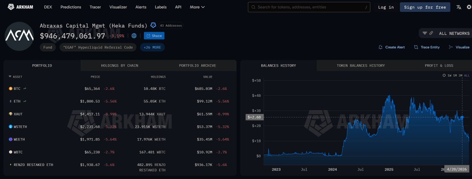The height and width of the screenshot is (179, 472).
Task: Click the globe website icon
Action: (x=134, y=36)
